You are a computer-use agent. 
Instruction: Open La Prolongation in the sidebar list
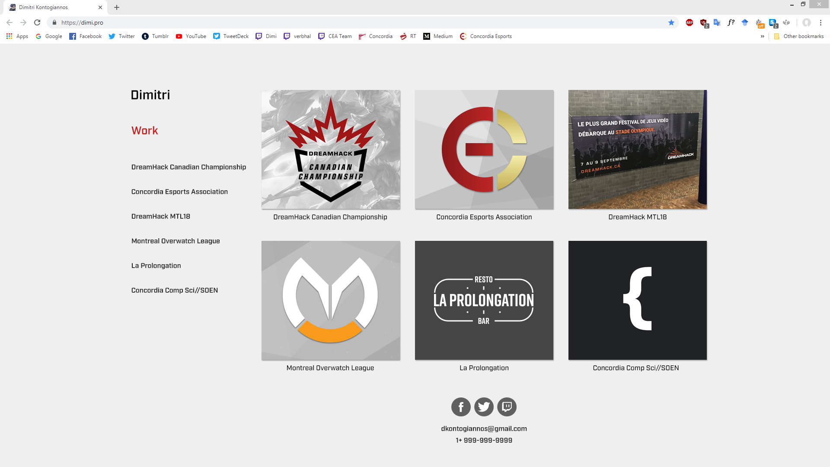[156, 265]
